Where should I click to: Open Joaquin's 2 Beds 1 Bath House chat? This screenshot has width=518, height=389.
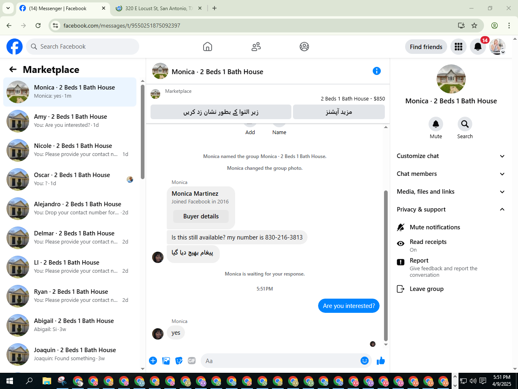point(70,355)
